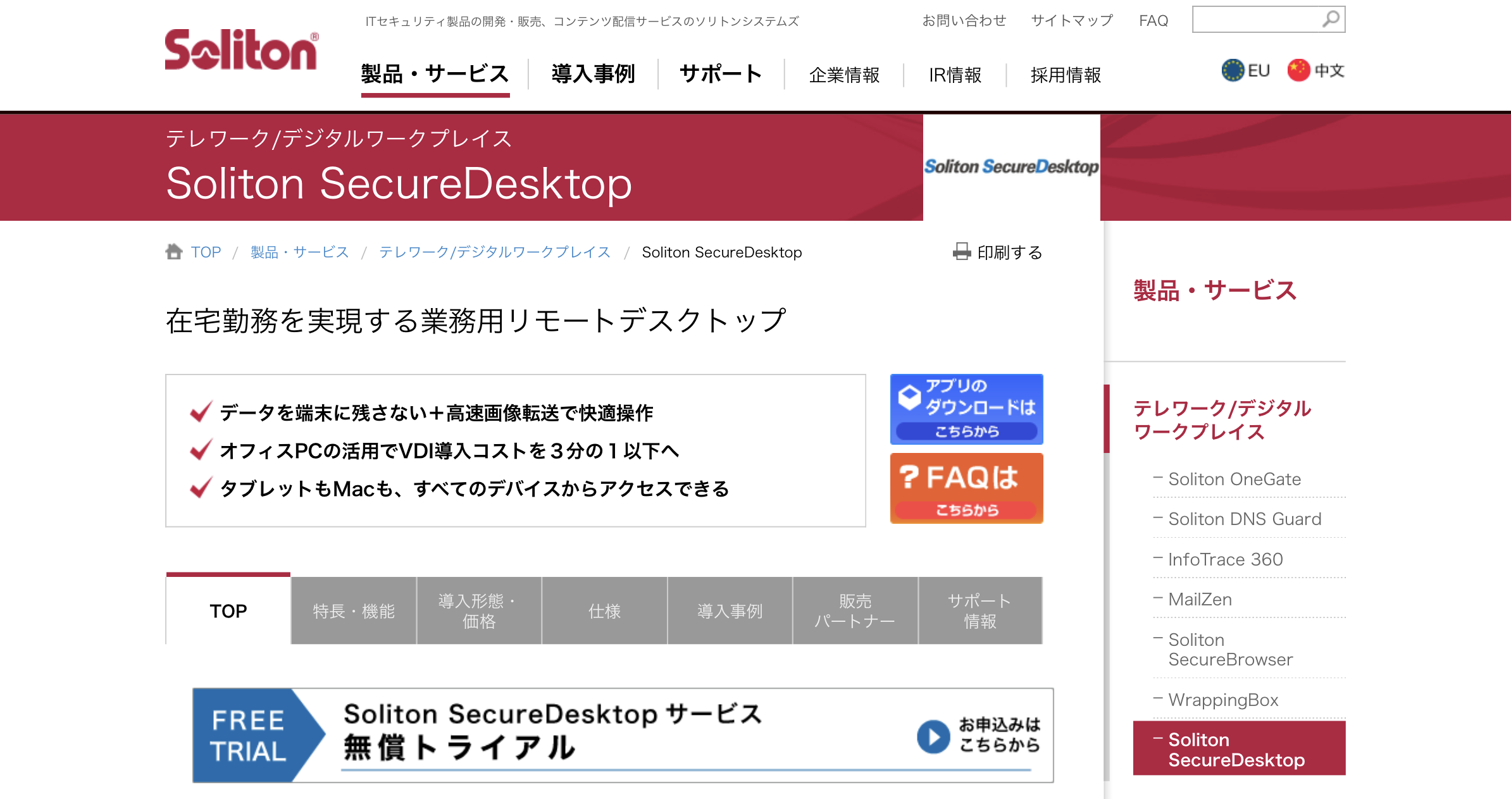Open Soliton SecureBrowser in sidebar
The height and width of the screenshot is (799, 1511).
pos(1230,649)
